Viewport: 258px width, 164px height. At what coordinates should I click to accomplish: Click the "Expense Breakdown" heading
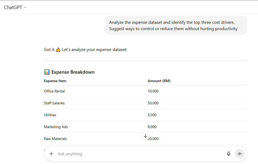pyautogui.click(x=73, y=72)
